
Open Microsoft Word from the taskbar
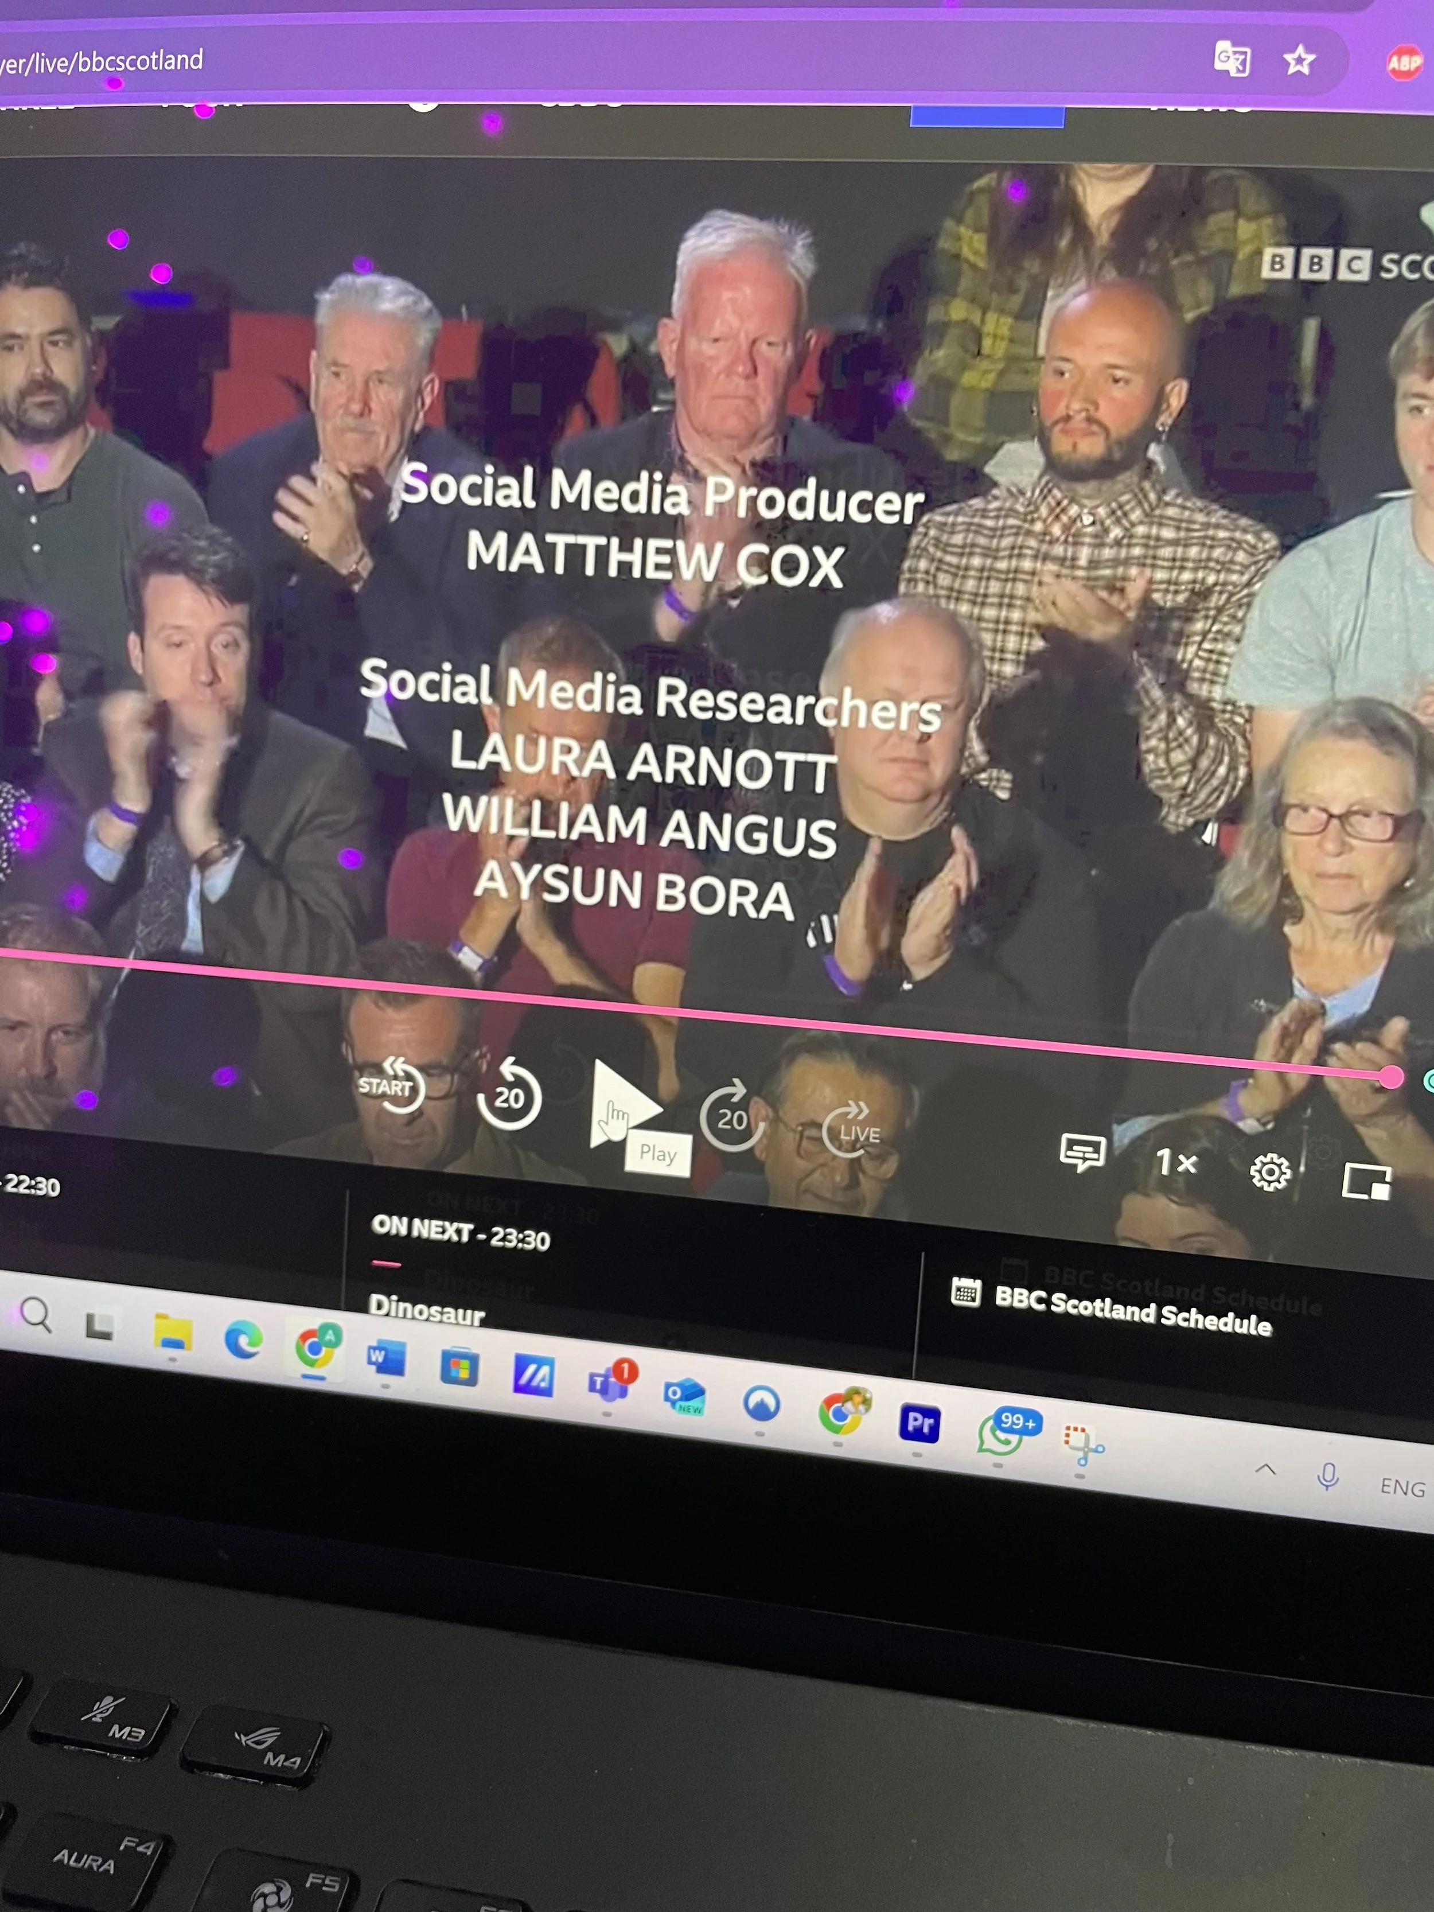tap(385, 1358)
